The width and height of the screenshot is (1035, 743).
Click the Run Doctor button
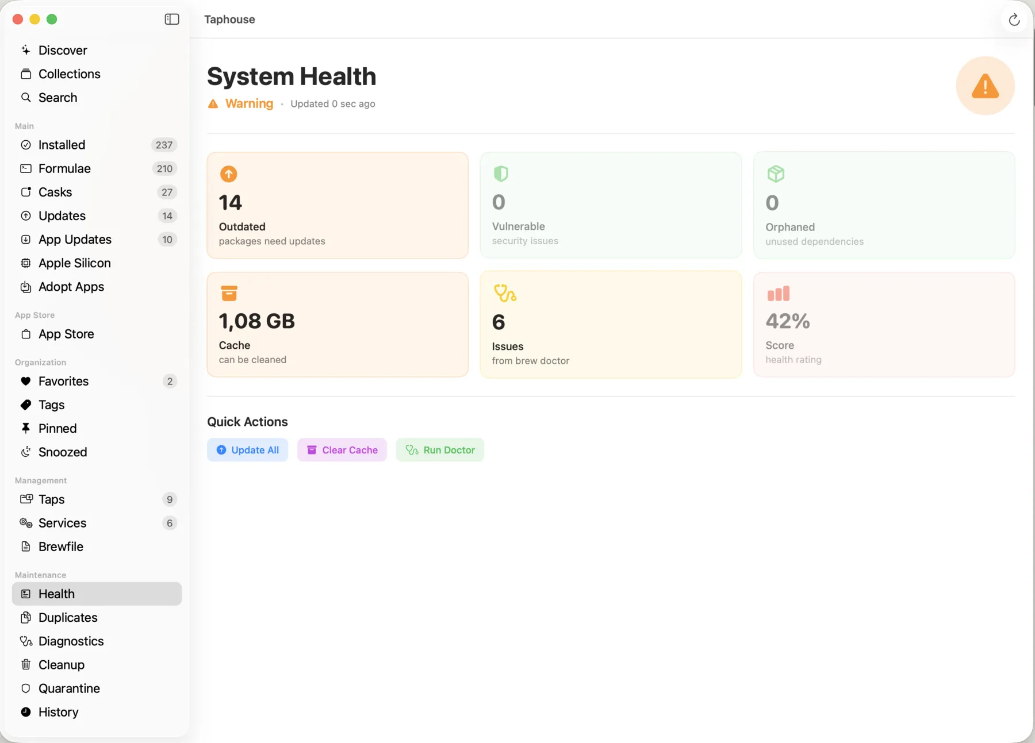click(x=440, y=450)
